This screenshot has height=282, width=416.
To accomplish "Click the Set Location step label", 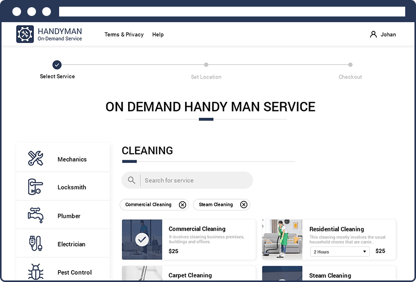I will pos(206,77).
